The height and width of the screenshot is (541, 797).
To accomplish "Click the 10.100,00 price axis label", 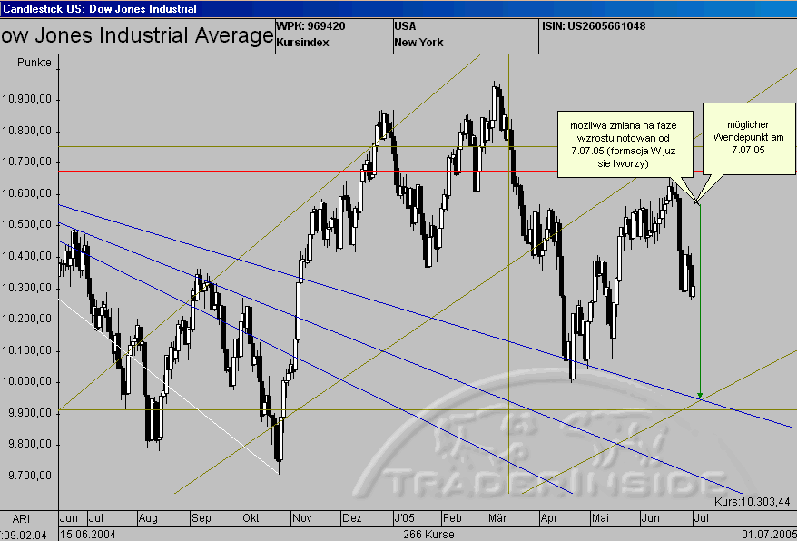I will pyautogui.click(x=26, y=351).
